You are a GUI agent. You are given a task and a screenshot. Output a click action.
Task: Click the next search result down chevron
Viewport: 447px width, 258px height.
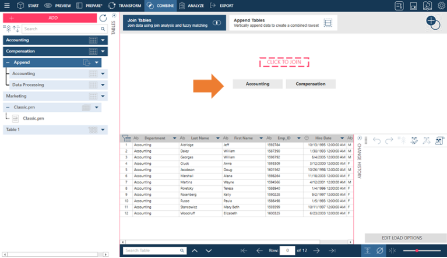click(209, 251)
